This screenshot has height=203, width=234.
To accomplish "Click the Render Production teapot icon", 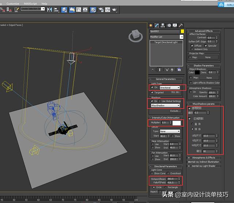I will click(x=114, y=10).
